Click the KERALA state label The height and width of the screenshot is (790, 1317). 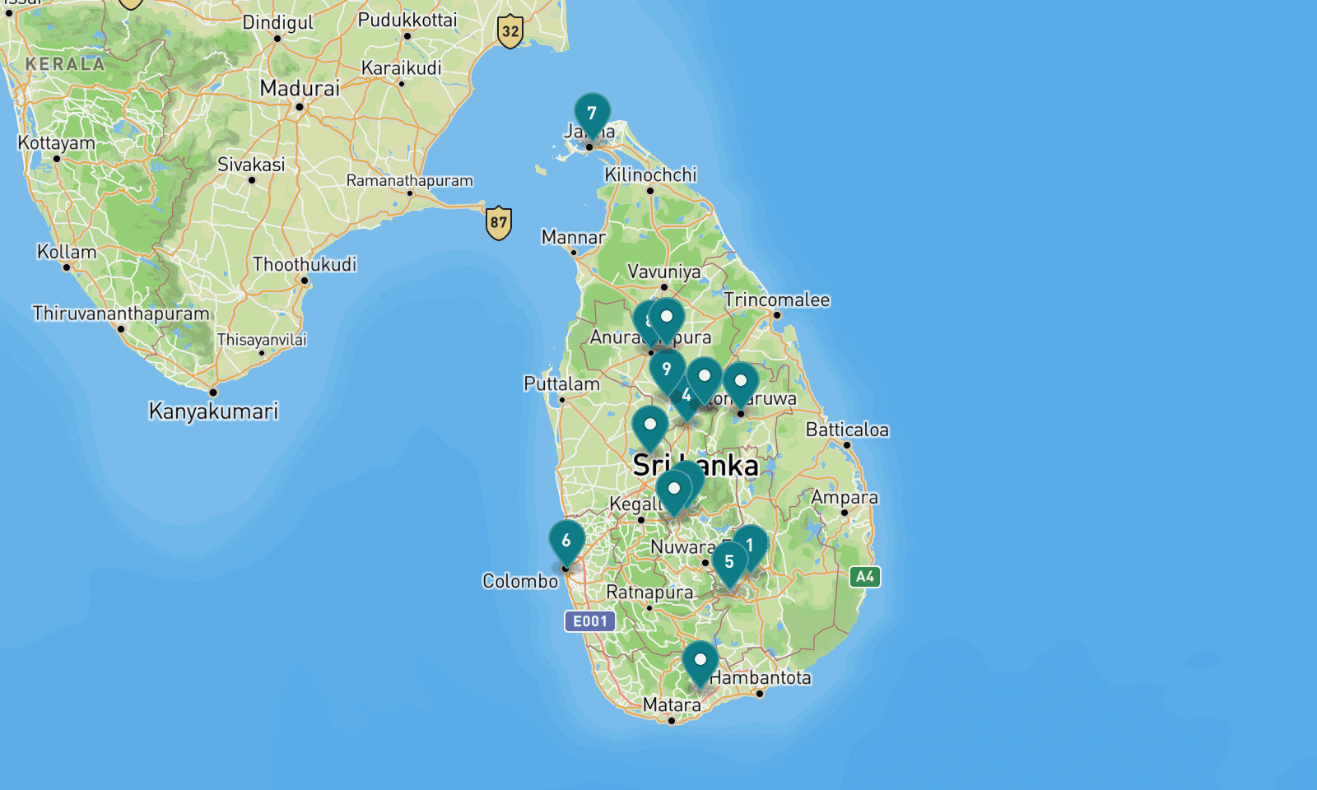(x=65, y=64)
